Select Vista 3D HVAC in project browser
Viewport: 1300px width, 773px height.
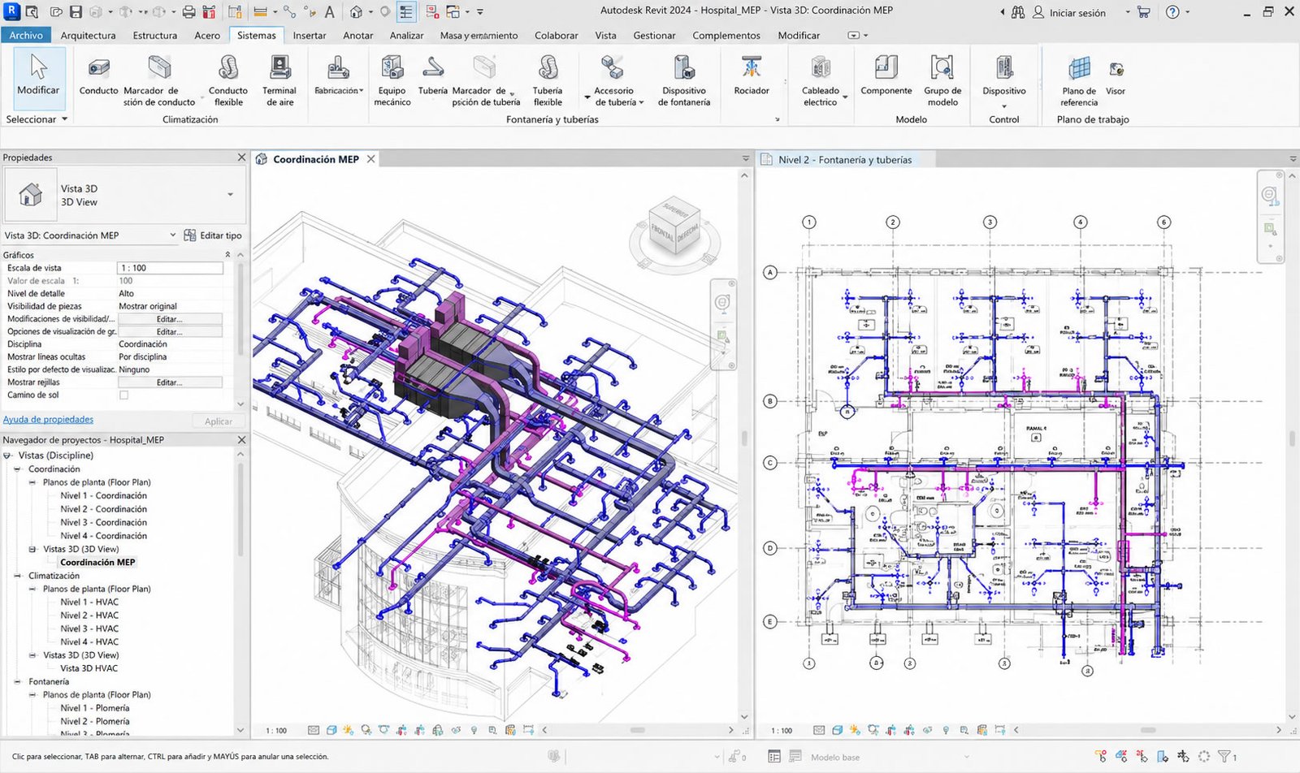[x=89, y=668]
